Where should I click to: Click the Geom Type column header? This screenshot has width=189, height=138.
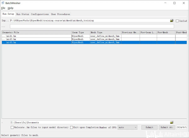(81, 32)
